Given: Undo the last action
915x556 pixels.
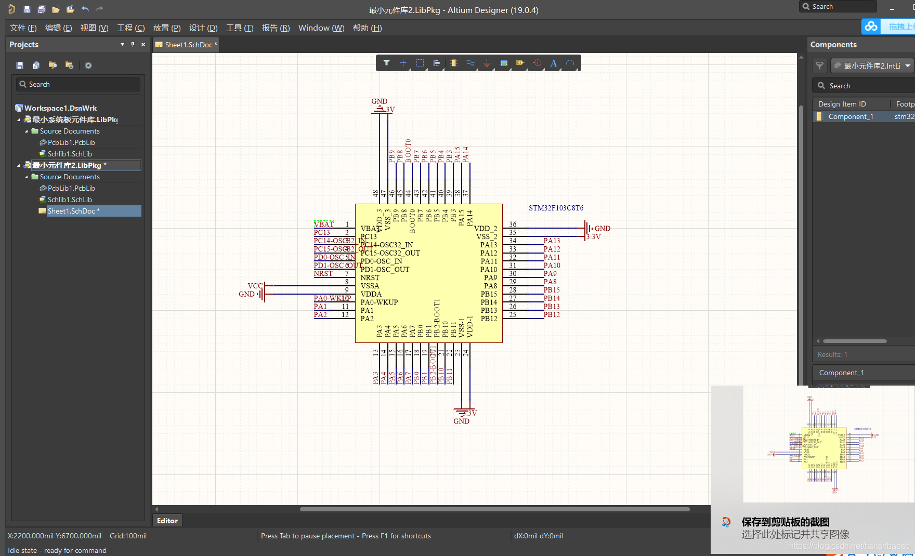Looking at the screenshot, I should 85,9.
